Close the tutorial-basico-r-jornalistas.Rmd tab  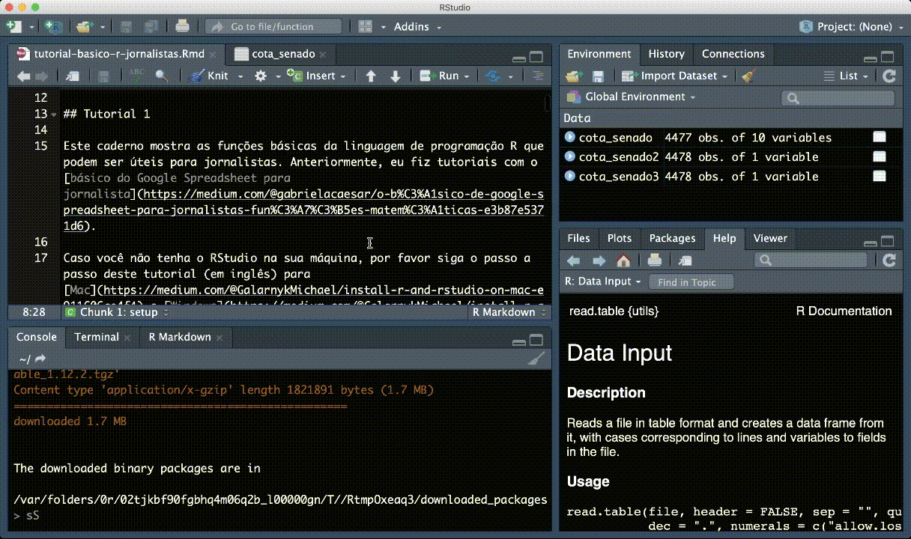[x=213, y=55]
